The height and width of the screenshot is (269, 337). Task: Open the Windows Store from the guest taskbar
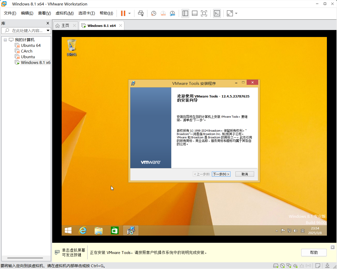tap(114, 230)
